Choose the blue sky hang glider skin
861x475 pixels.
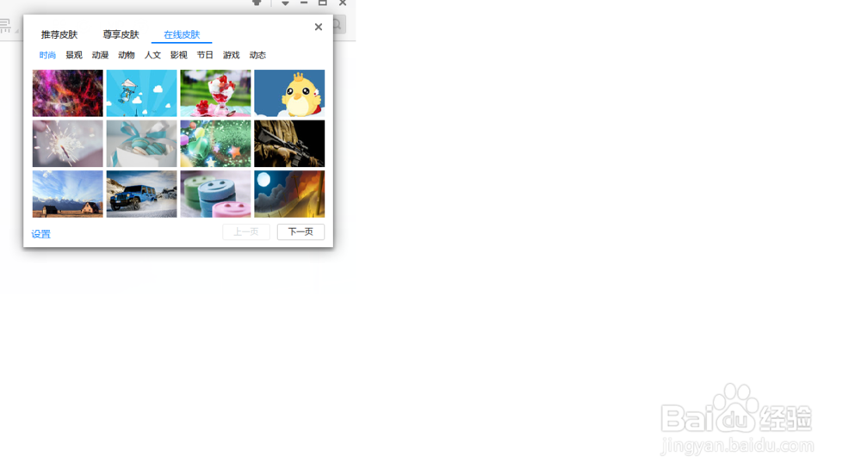pos(142,93)
